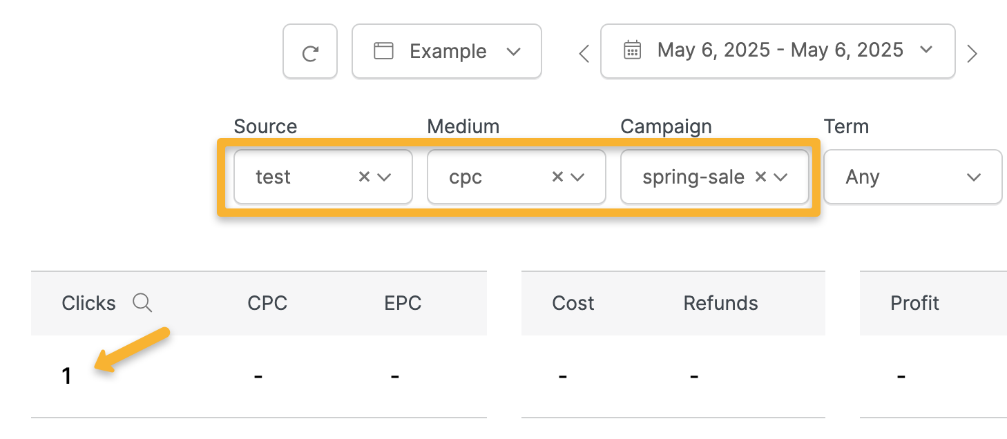Click the Cost column header
Screen dimensions: 1007x439
pyautogui.click(x=573, y=303)
